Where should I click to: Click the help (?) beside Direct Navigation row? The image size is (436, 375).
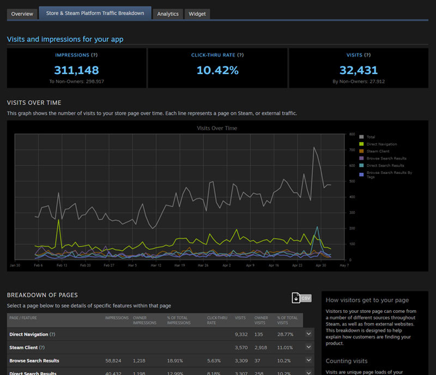[52, 334]
